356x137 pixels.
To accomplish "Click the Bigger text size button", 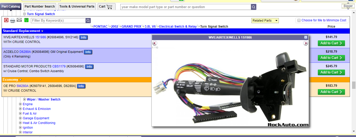I will (348, 6).
